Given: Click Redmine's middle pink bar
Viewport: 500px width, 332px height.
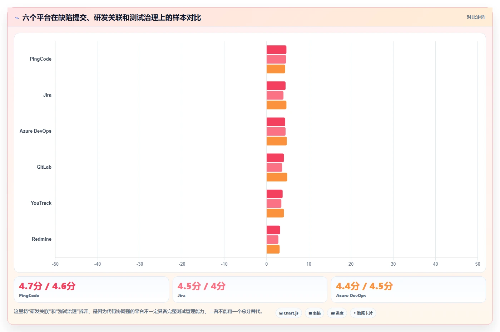Looking at the screenshot, I should [272, 240].
